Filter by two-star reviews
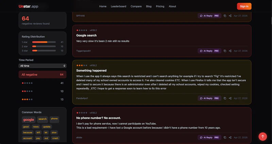272x144 pixels. coord(42,91)
